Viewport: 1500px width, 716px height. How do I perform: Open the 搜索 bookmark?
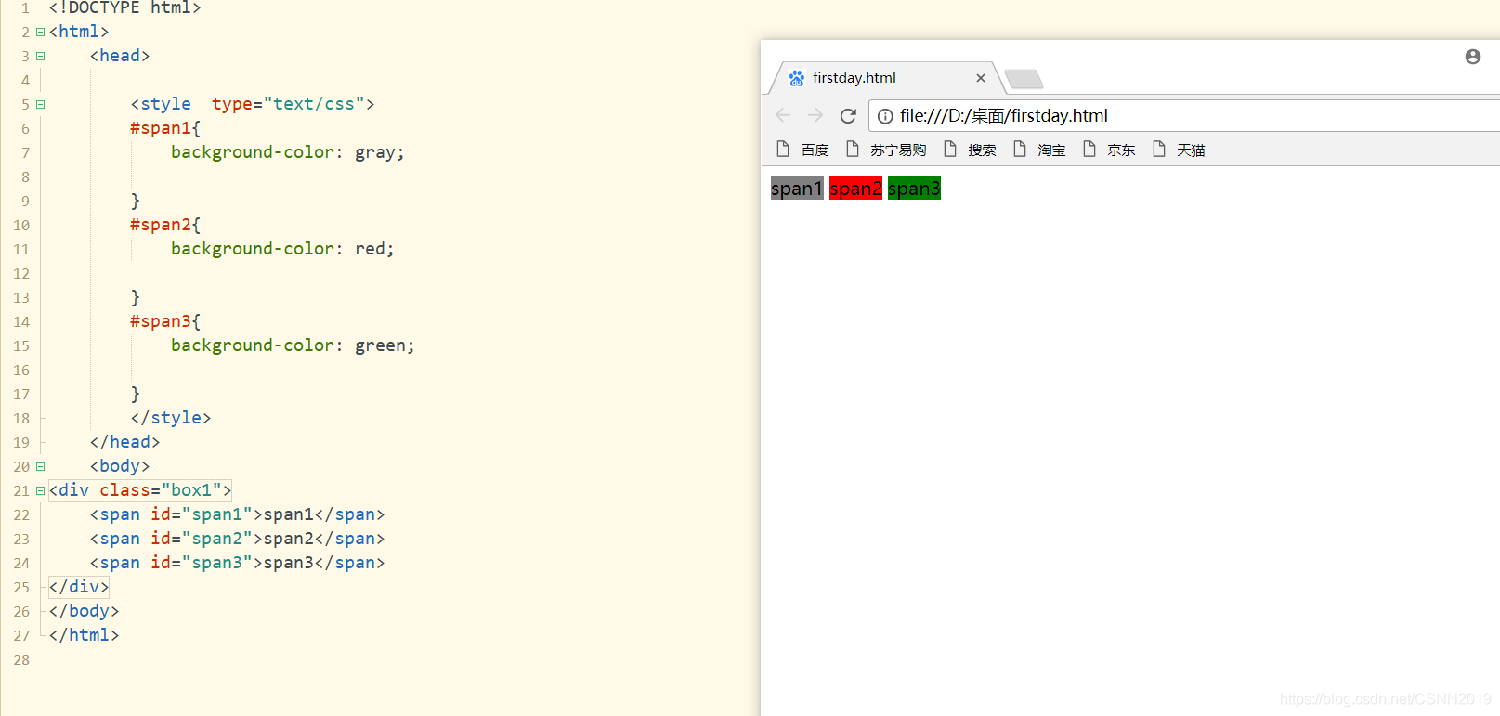[970, 150]
